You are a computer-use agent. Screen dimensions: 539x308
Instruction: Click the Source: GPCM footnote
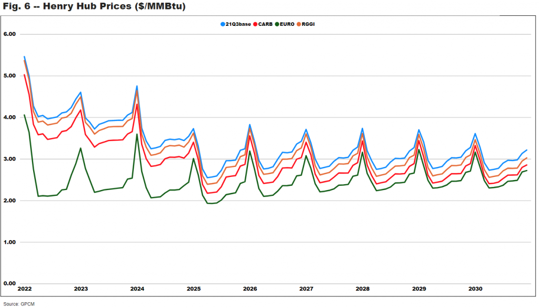(x=19, y=304)
